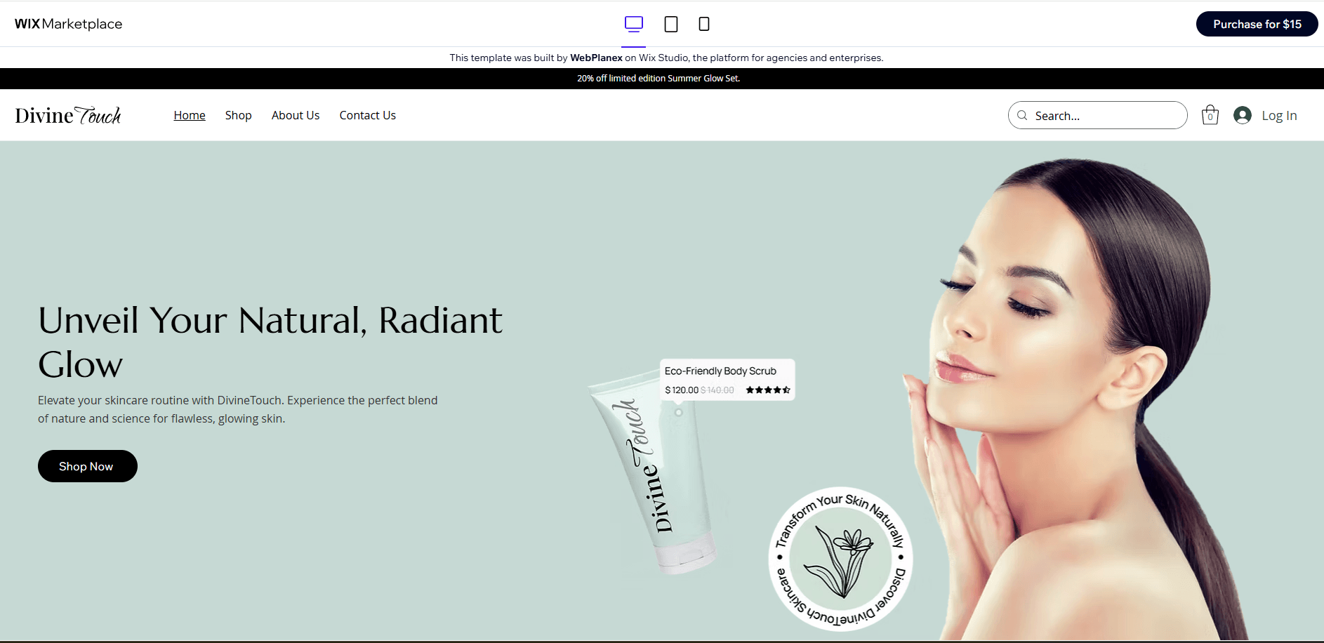Go to the Contact Us page
Image resolution: width=1324 pixels, height=643 pixels.
pos(367,114)
